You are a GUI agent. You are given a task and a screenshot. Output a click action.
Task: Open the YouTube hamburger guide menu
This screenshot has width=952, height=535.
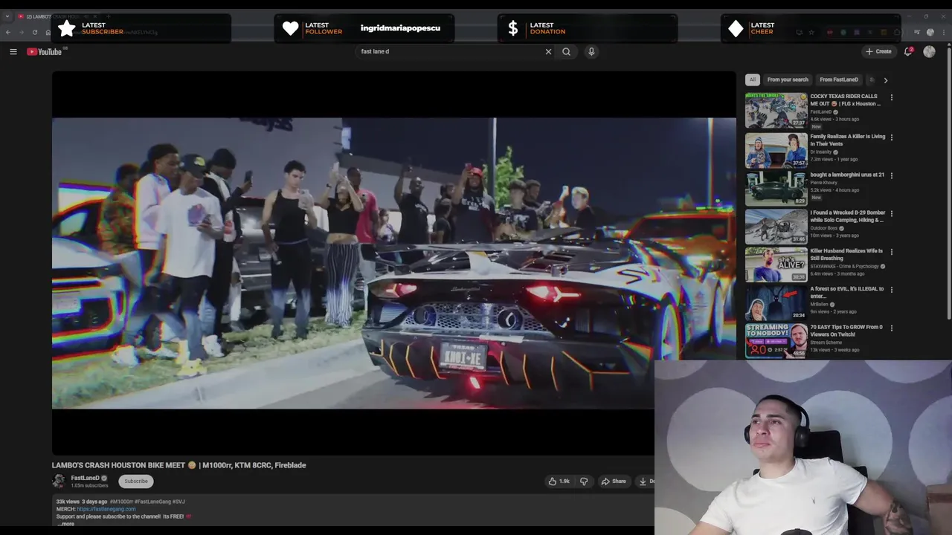tap(13, 51)
